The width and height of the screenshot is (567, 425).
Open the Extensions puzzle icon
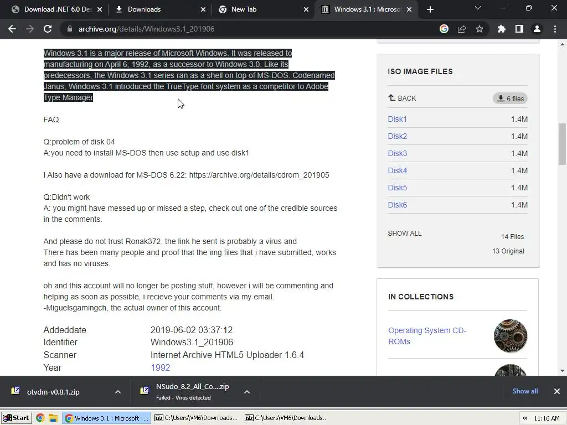pyautogui.click(x=502, y=29)
